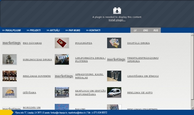Switch language to RUS

156,30
